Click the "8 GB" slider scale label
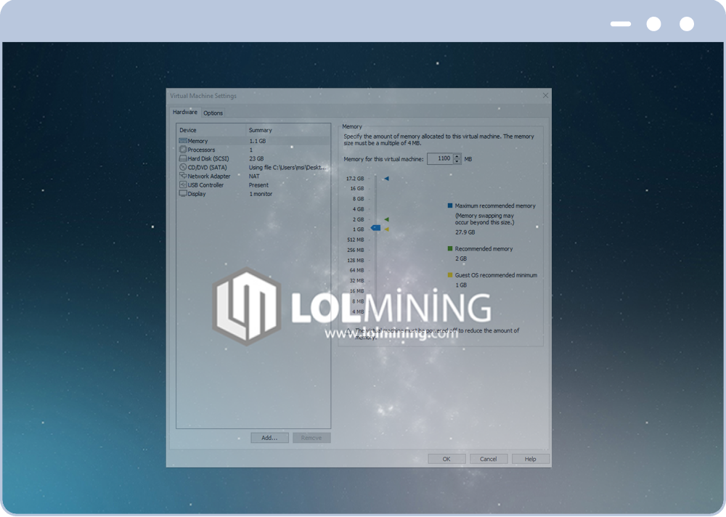 tap(359, 199)
